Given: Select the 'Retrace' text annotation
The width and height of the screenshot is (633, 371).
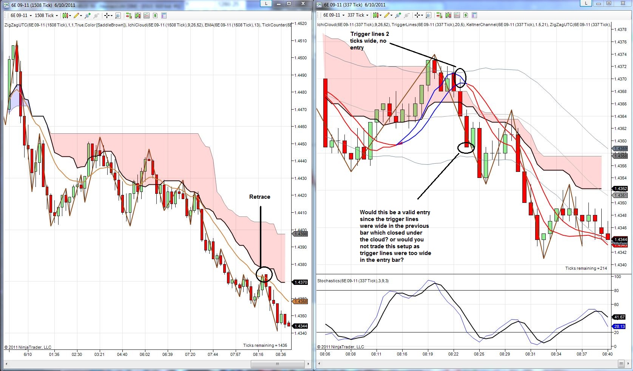Looking at the screenshot, I should [260, 197].
